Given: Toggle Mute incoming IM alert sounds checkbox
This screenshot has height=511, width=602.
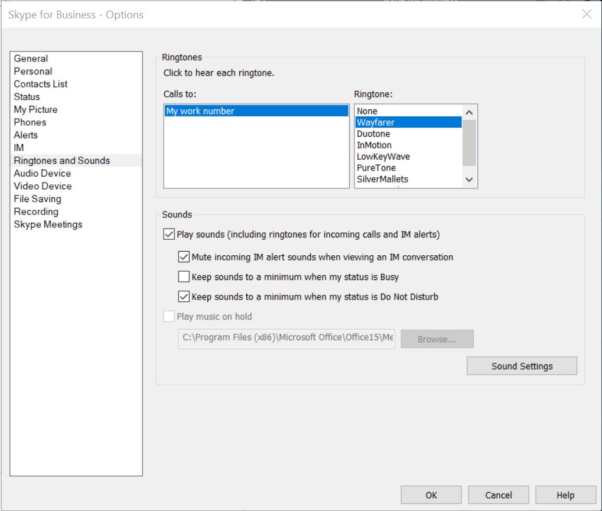Looking at the screenshot, I should click(184, 257).
